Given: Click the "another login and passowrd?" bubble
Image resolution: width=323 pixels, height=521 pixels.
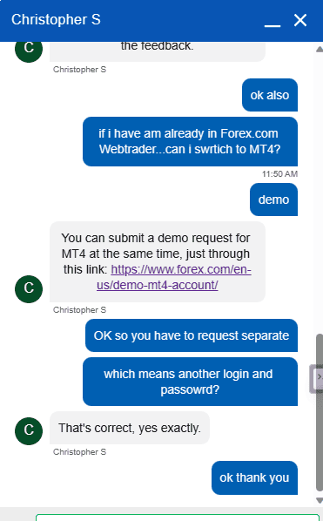Looking at the screenshot, I should 190,382.
